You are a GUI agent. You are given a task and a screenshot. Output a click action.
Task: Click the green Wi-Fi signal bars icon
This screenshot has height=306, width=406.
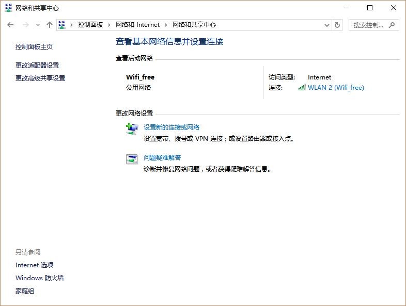pyautogui.click(x=302, y=88)
